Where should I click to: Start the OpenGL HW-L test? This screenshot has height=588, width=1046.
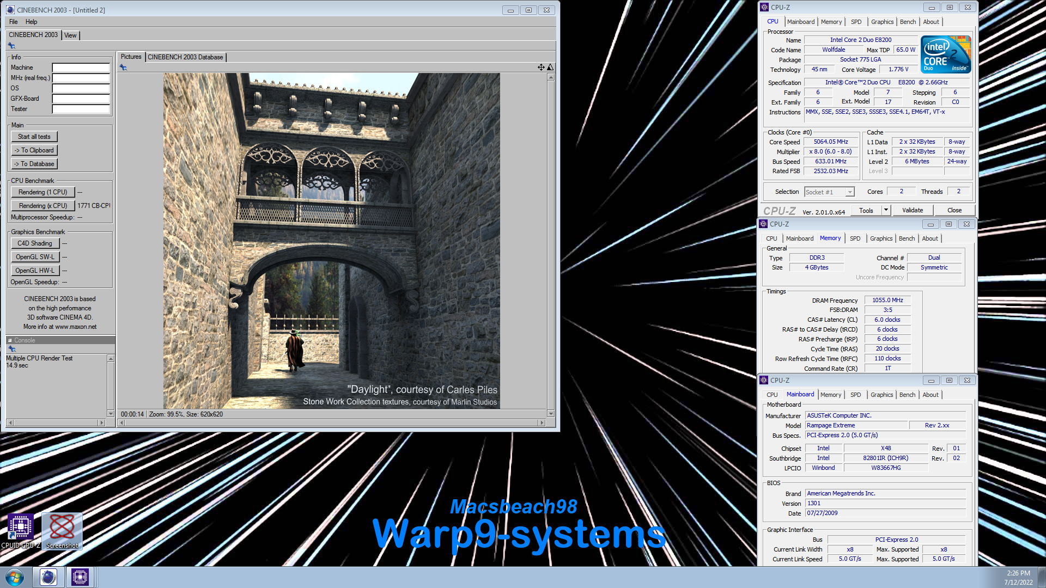pos(35,271)
